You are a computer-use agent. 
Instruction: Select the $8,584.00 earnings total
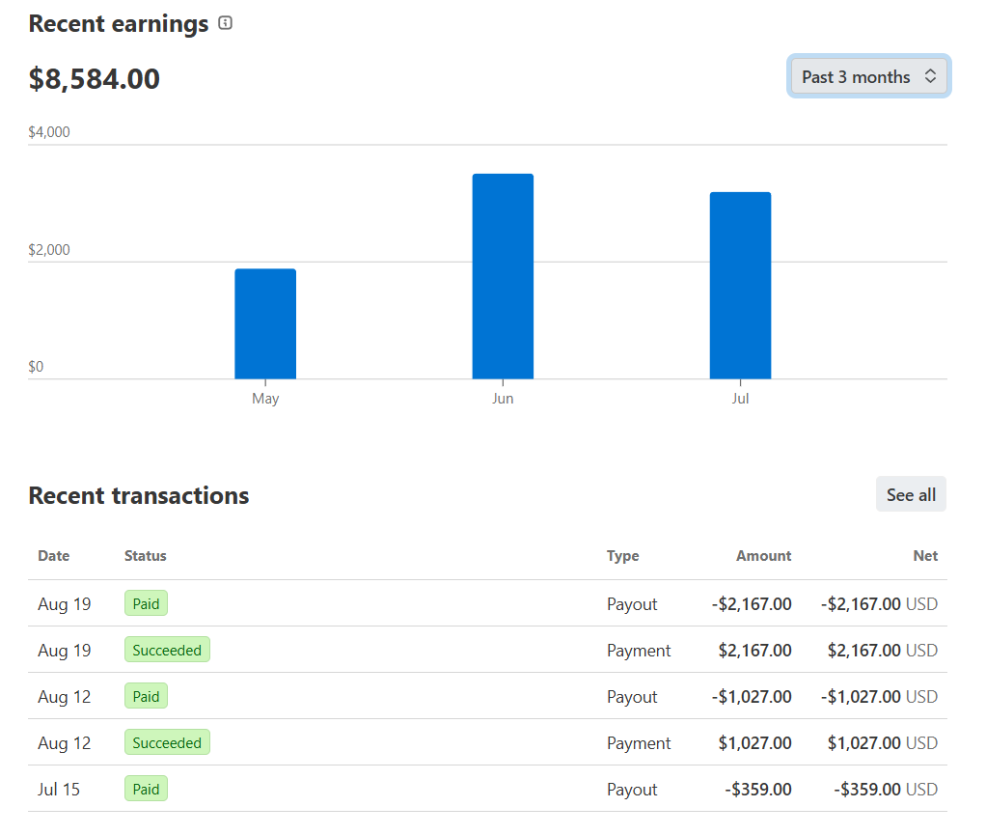tap(95, 79)
